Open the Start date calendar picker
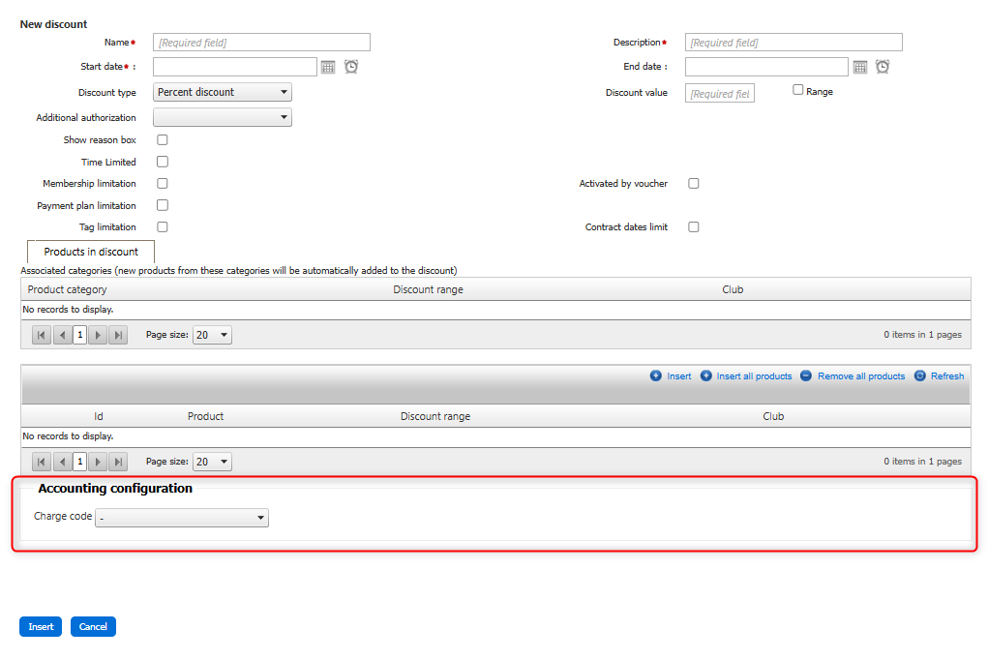Image resolution: width=988 pixels, height=660 pixels. pos(328,67)
